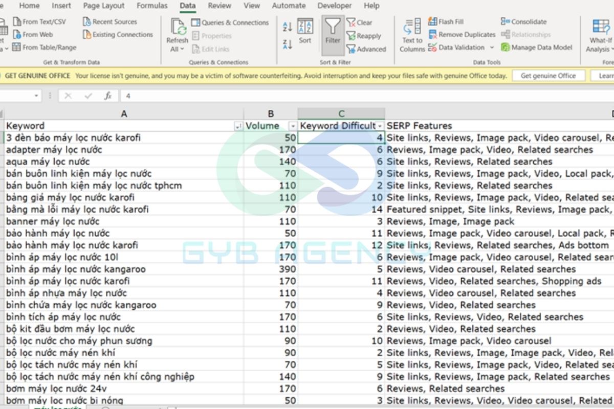Open the Consolidate tool
Viewport: 614px width, 409px height.
[524, 22]
